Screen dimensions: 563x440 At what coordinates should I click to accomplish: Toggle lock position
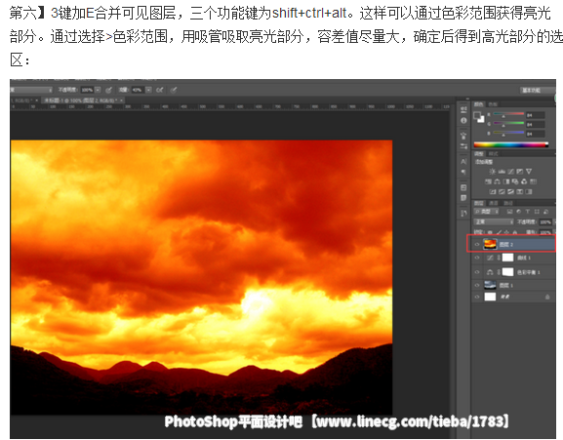point(506,232)
